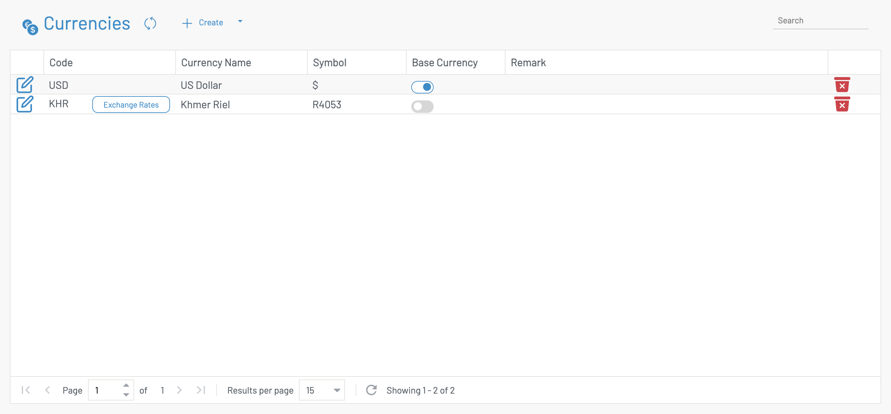
Task: Delete the KHR currency with trash icon
Action: [x=842, y=104]
